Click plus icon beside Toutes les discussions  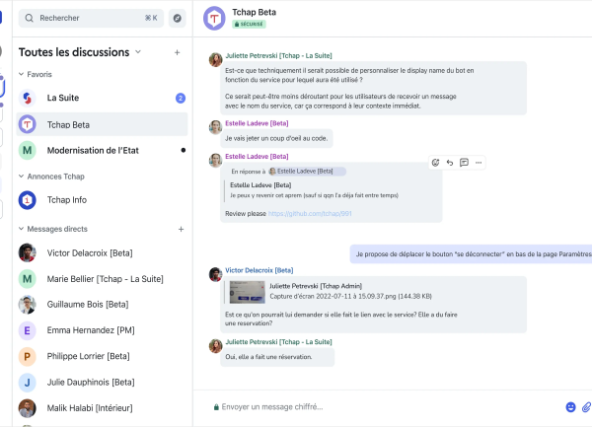tap(177, 52)
